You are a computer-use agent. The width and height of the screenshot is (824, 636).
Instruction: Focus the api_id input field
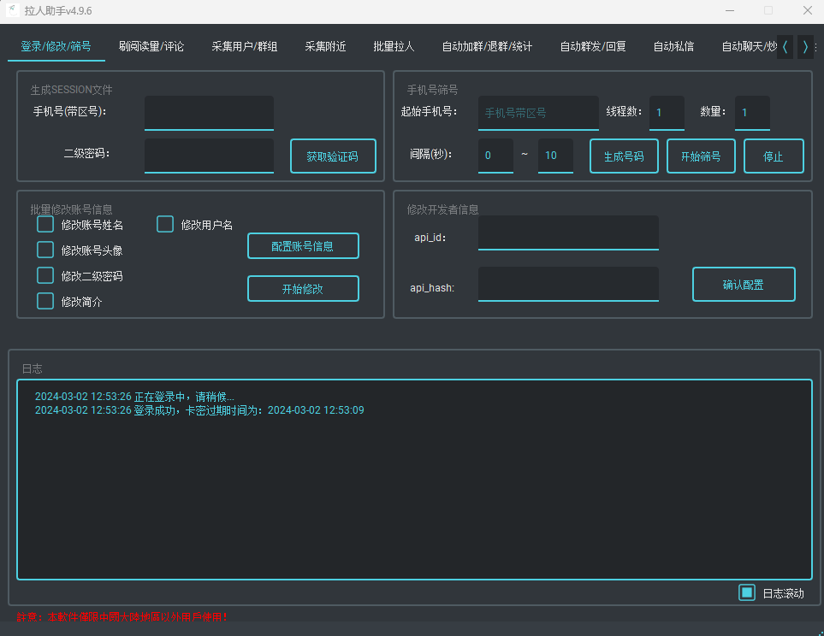(568, 233)
